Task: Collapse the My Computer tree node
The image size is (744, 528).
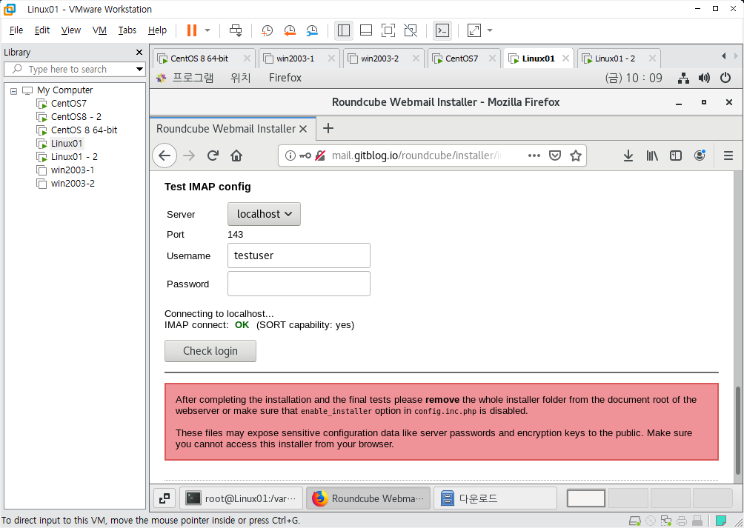Action: pyautogui.click(x=14, y=90)
